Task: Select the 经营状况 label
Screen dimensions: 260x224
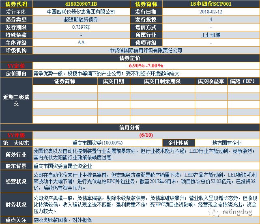Action: pyautogui.click(x=16, y=181)
